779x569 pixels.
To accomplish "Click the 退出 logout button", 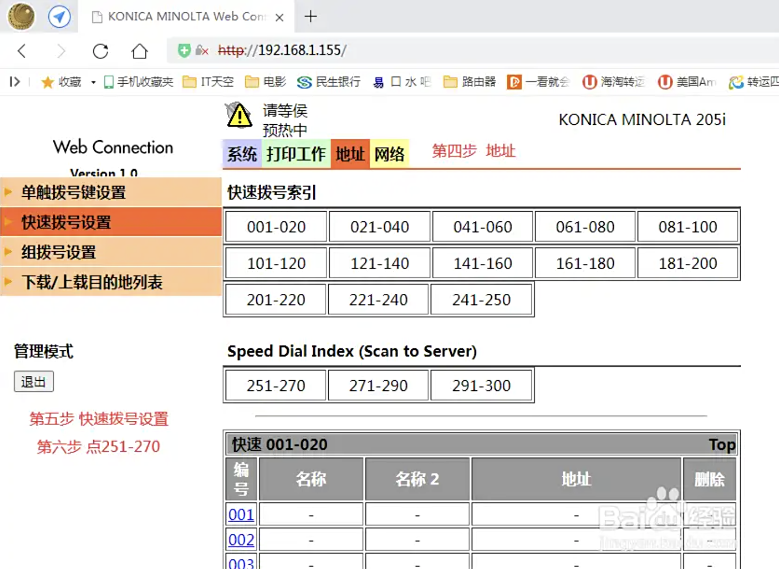I will 34,382.
